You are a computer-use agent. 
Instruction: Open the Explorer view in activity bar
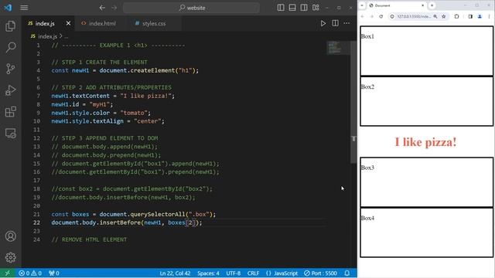[10, 26]
